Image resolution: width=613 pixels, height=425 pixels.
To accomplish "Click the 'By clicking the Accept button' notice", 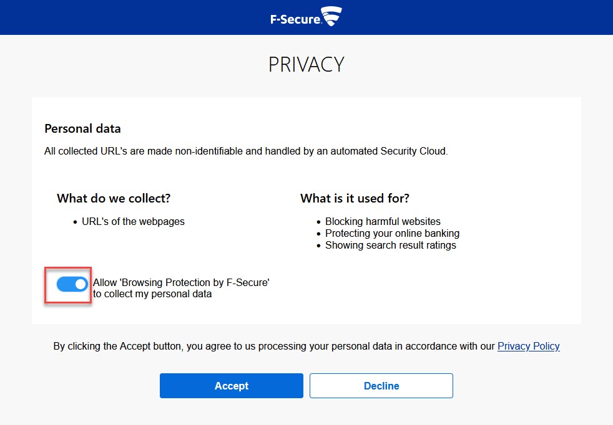I will 275,346.
